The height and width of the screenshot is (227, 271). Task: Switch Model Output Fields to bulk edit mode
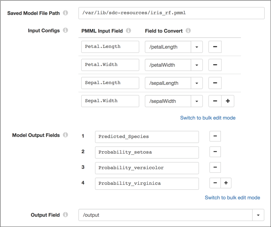pos(232,197)
